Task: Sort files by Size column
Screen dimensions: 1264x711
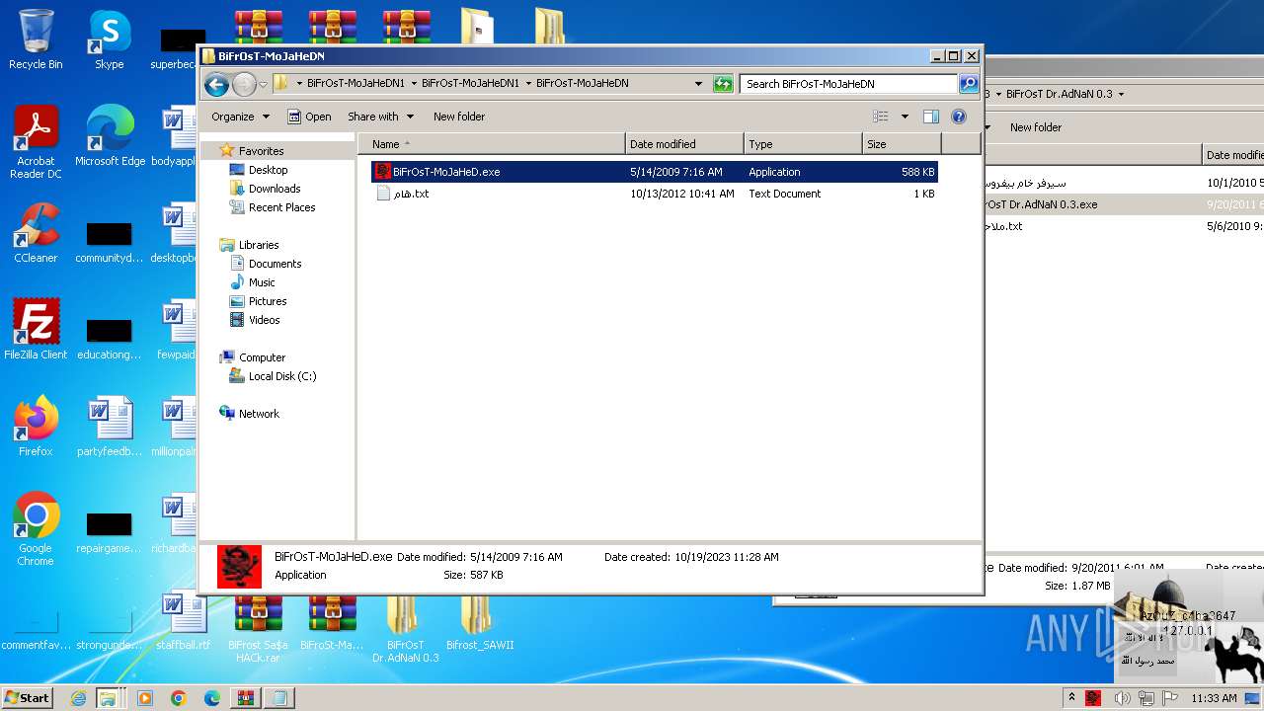Action: 902,144
